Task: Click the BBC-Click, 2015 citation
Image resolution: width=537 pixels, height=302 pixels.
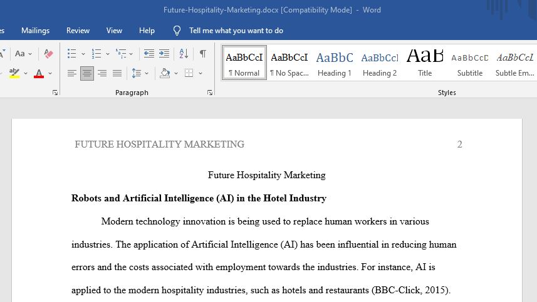Action: [410, 290]
